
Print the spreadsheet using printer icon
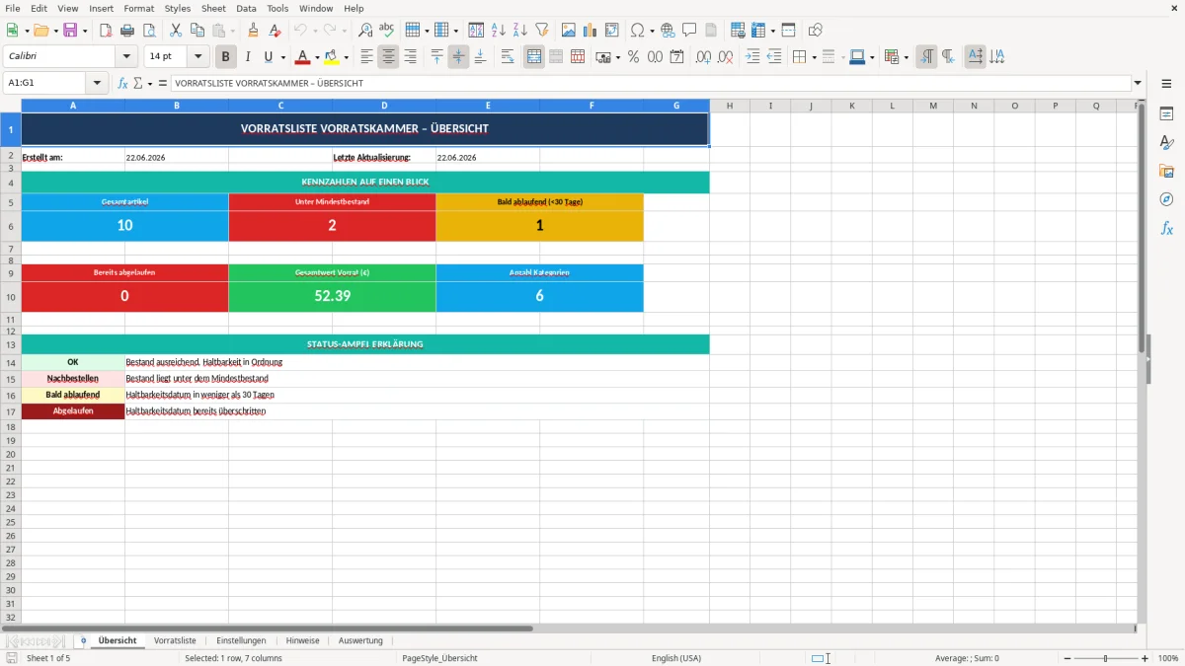127,31
